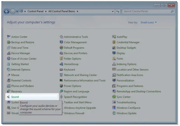Click Devices and Printers icon
This screenshot has width=180, height=126.
pos(61,53)
